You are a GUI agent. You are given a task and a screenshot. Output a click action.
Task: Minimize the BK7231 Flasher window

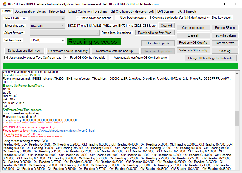(x=211, y=4)
